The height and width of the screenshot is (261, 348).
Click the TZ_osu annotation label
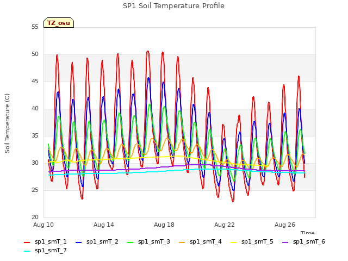pos(59,23)
